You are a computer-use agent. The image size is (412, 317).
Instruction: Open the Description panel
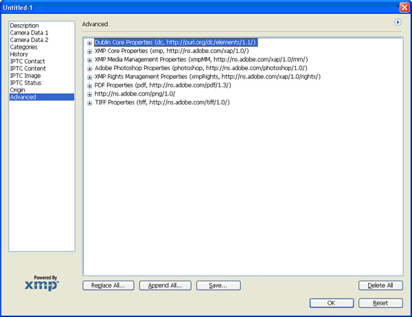pyautogui.click(x=24, y=25)
